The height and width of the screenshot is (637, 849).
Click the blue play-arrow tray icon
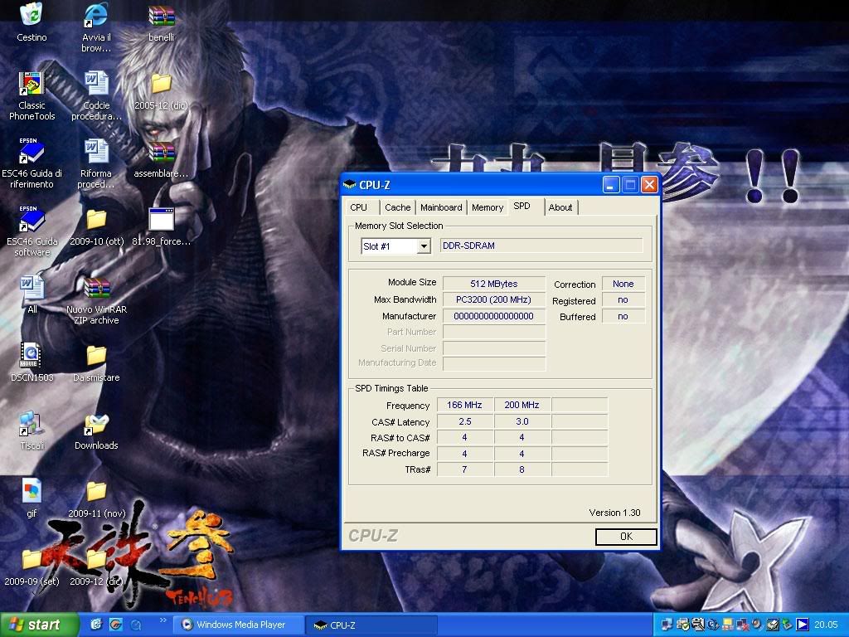pos(802,625)
